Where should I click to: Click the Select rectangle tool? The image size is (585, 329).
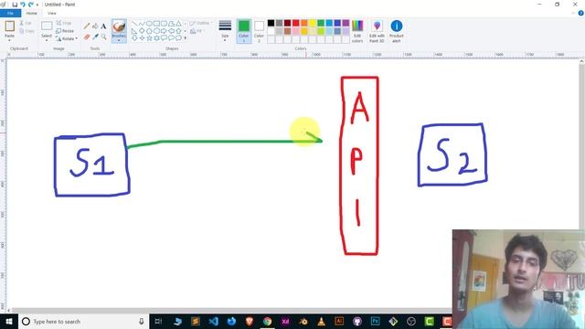click(x=47, y=27)
